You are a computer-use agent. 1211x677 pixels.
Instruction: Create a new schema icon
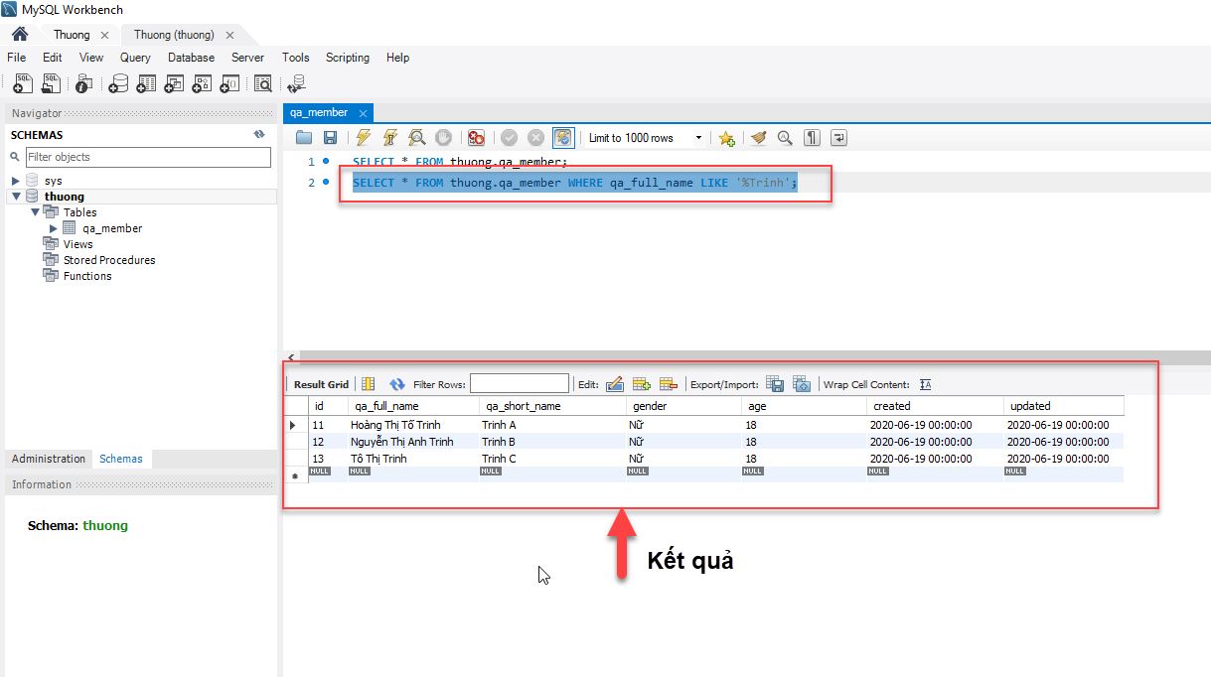point(118,84)
